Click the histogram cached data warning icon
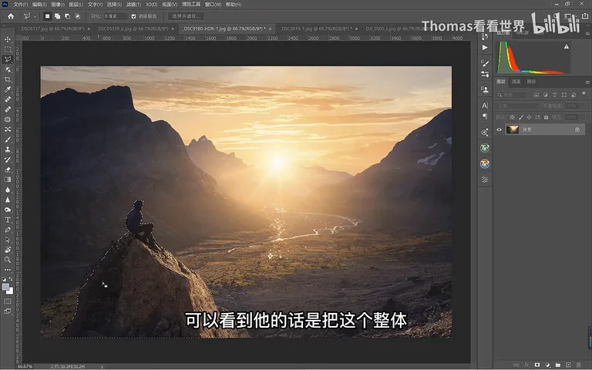Viewport: 592px width, 370px height. (567, 46)
